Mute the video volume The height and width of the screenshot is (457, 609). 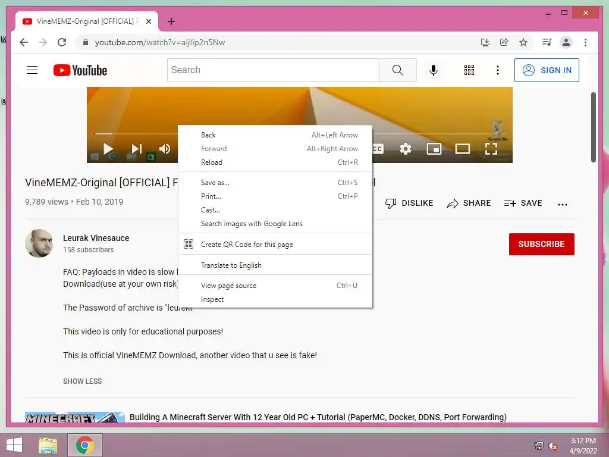[x=165, y=148]
